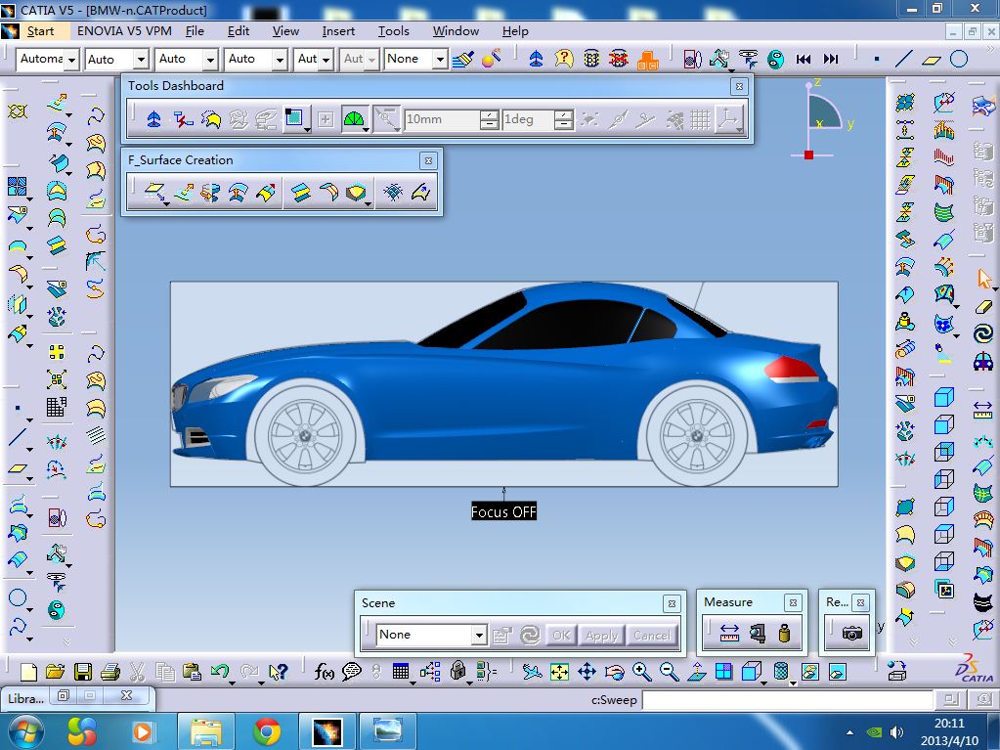Open the Tools menu
This screenshot has height=750, width=1000.
394,30
